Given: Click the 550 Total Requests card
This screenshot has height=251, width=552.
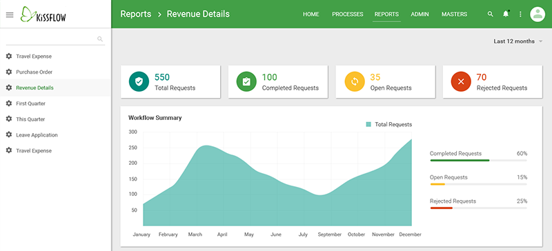Looking at the screenshot, I should [170, 81].
